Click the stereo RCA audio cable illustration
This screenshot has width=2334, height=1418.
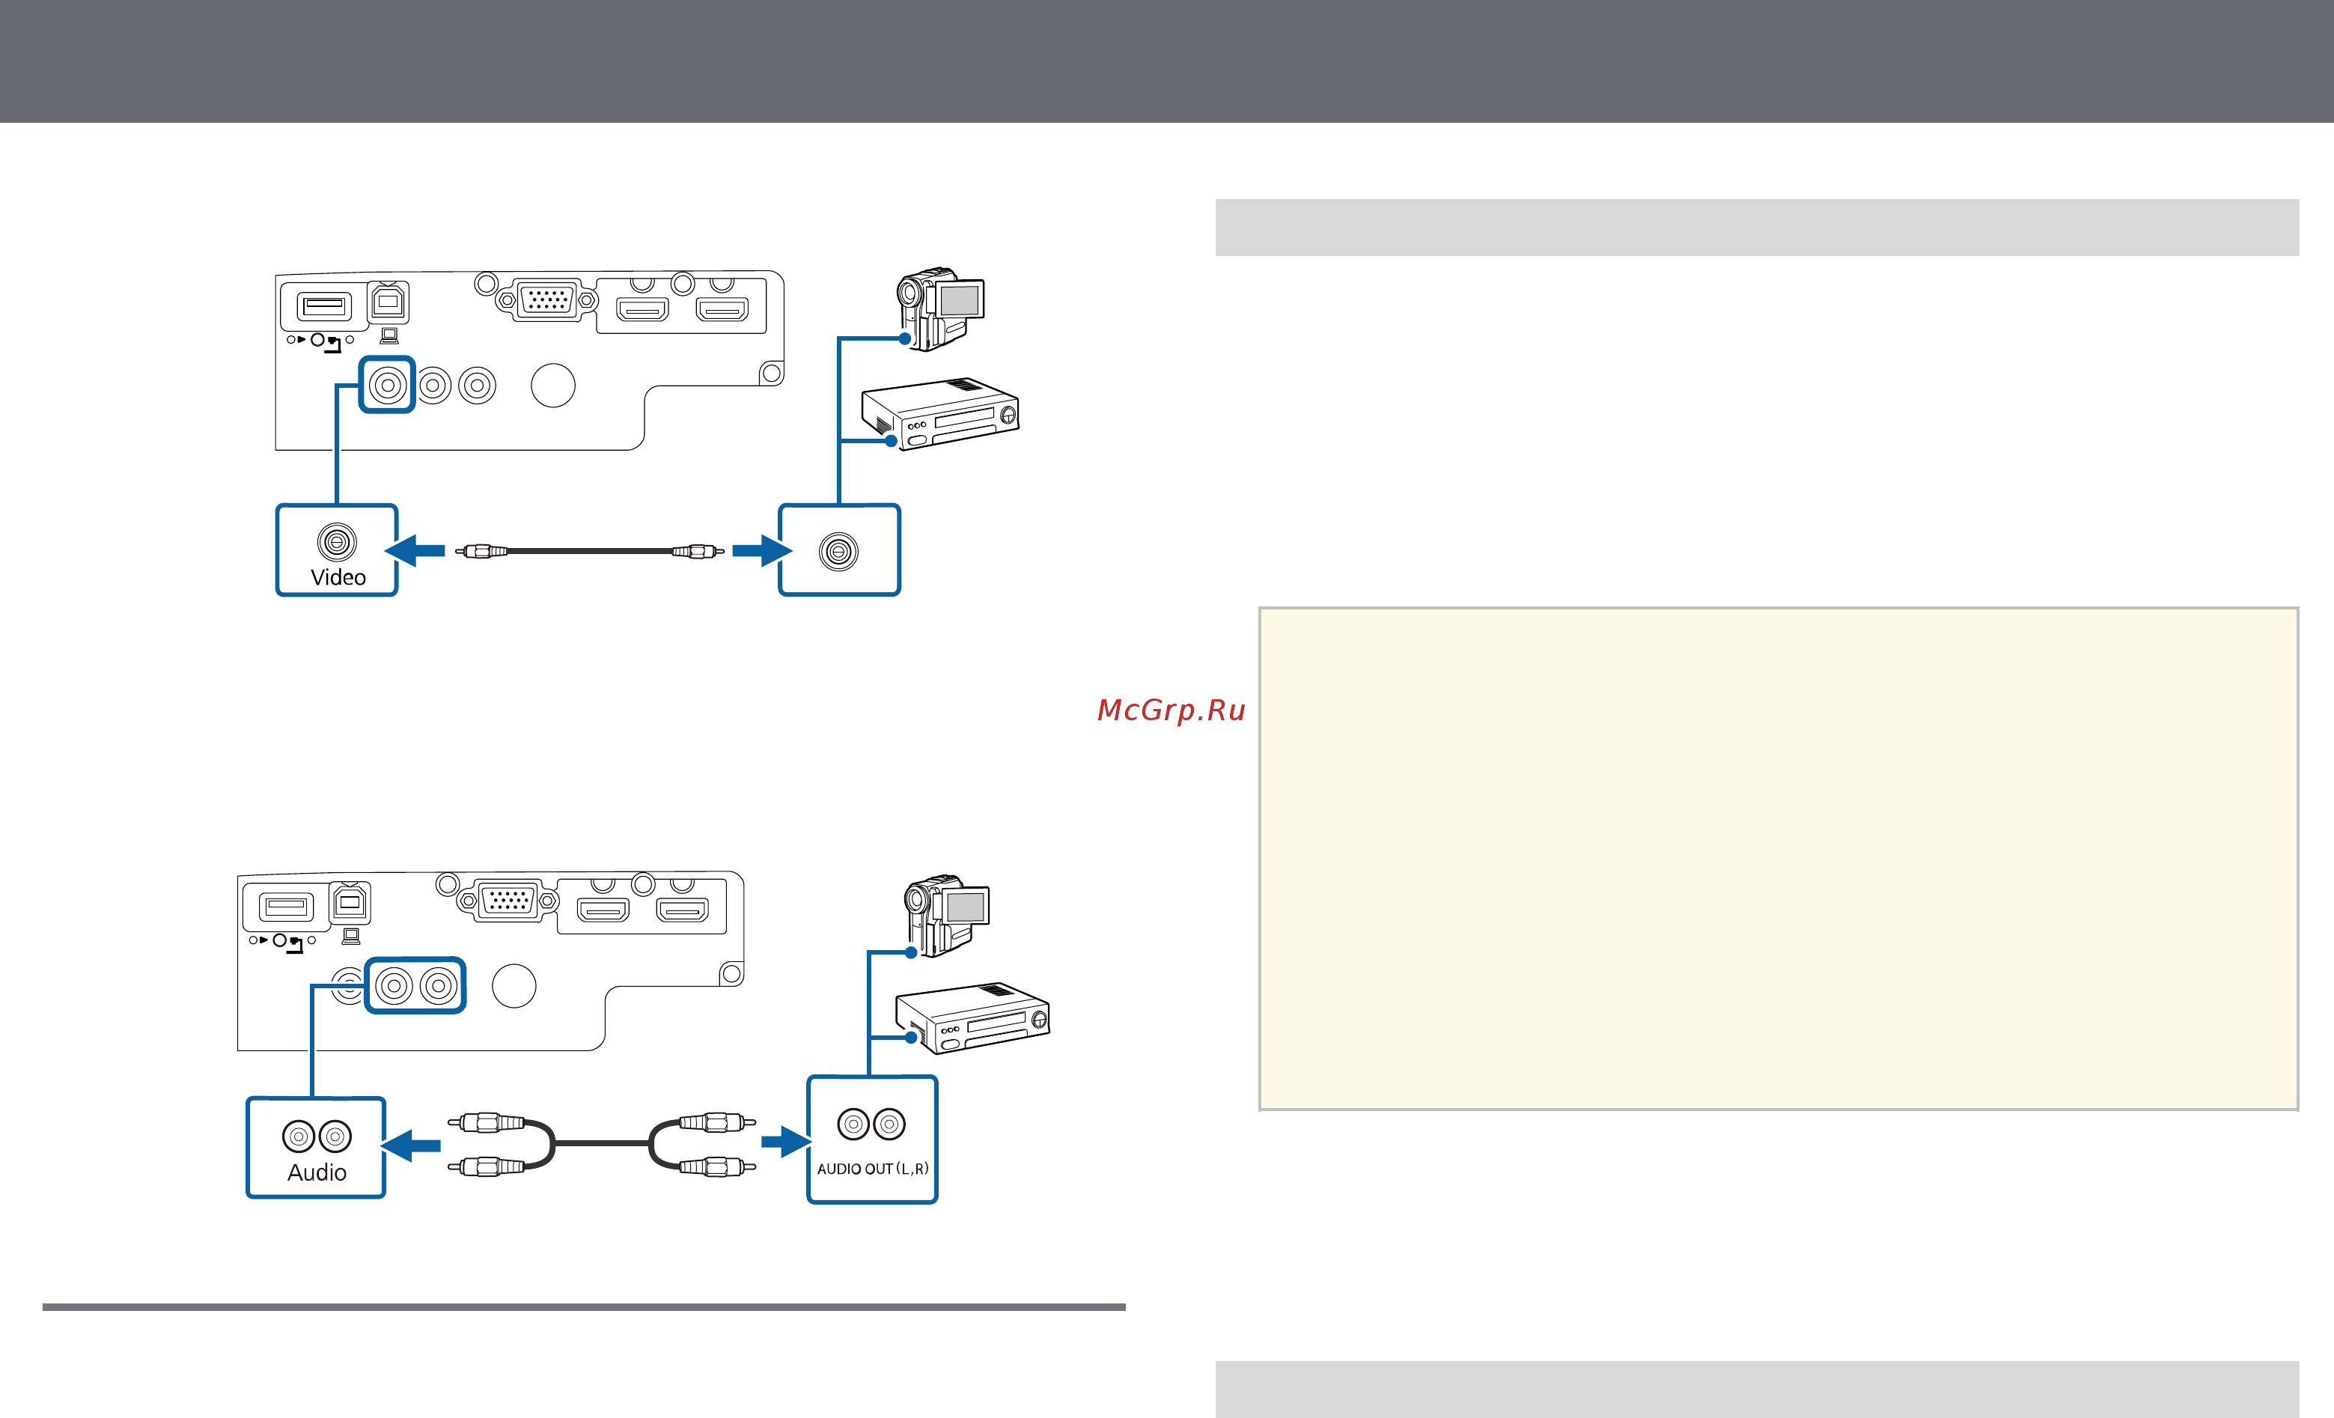coord(602,1144)
